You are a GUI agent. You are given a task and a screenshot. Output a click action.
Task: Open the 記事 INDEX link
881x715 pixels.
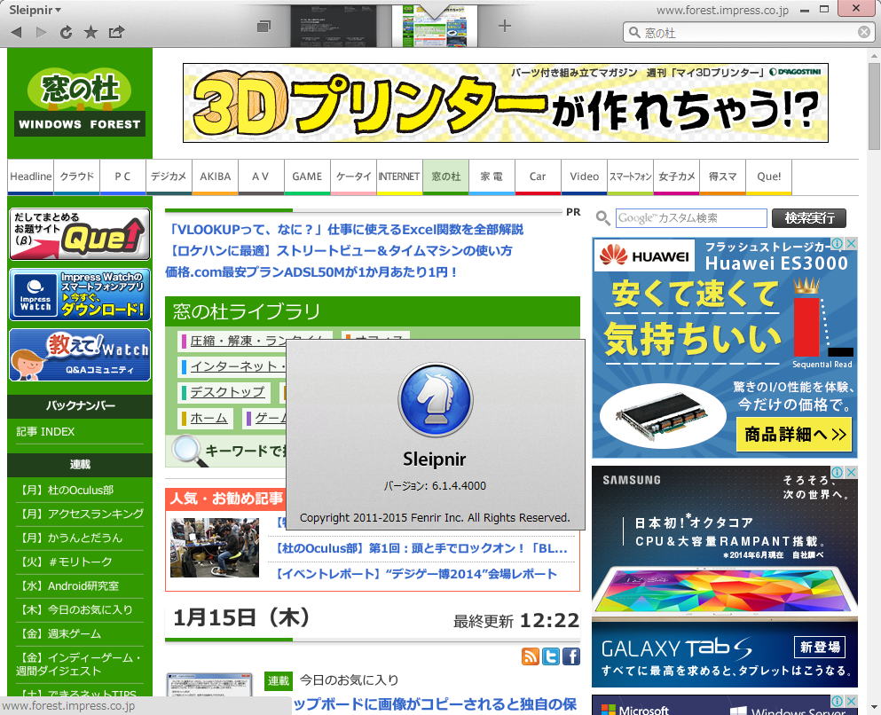point(45,431)
